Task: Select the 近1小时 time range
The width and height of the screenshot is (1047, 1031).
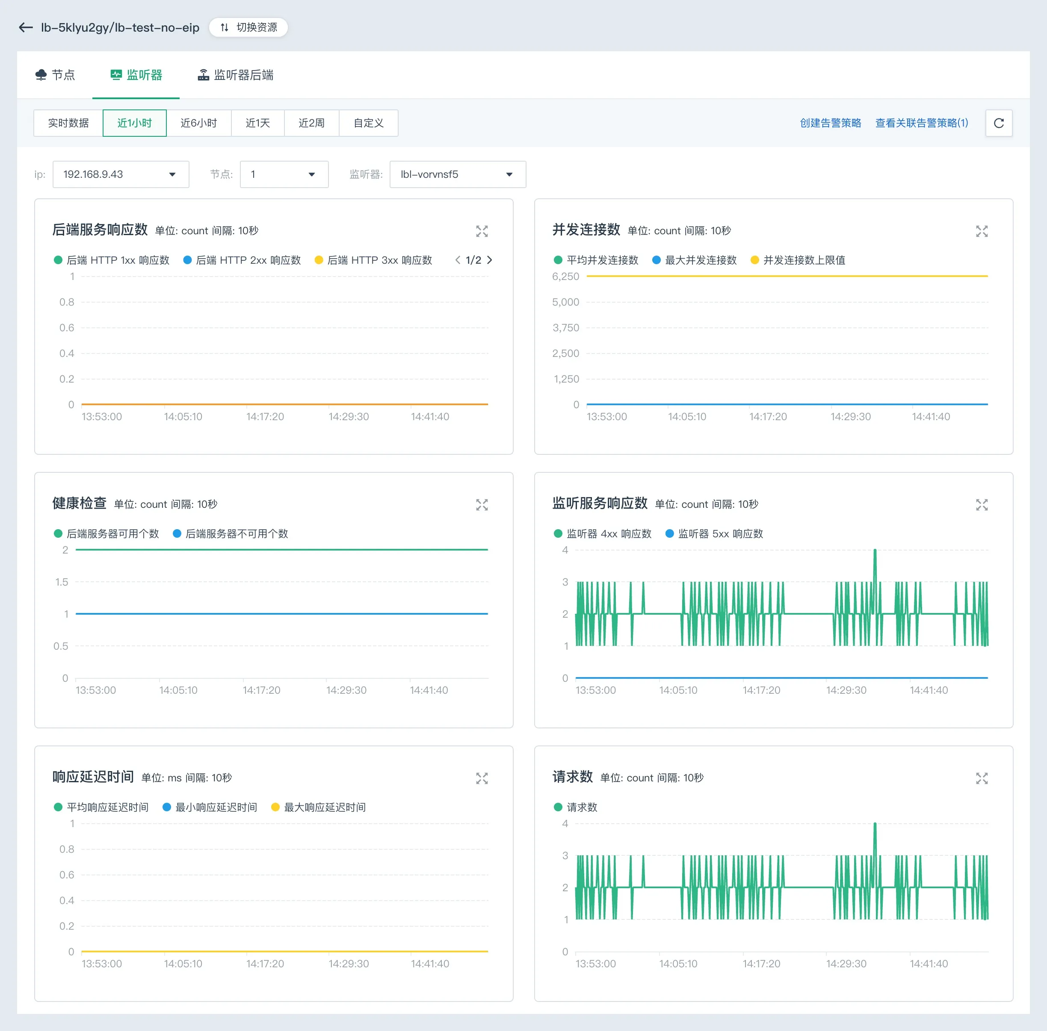Action: [134, 123]
